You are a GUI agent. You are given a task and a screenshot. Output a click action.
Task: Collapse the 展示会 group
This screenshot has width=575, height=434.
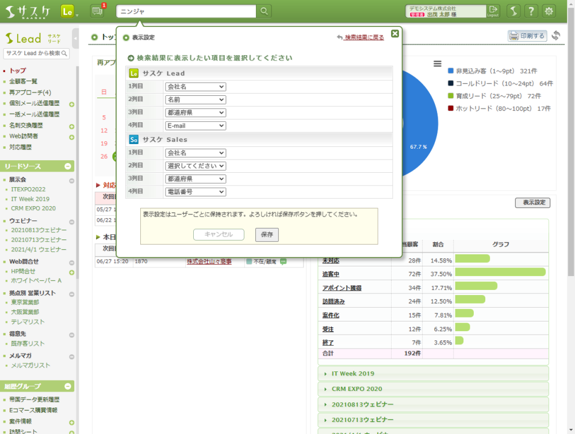tap(72, 180)
